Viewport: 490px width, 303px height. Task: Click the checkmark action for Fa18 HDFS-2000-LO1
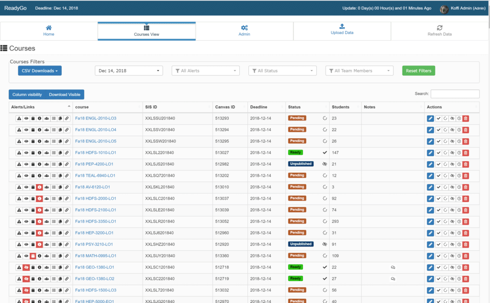coord(438,198)
